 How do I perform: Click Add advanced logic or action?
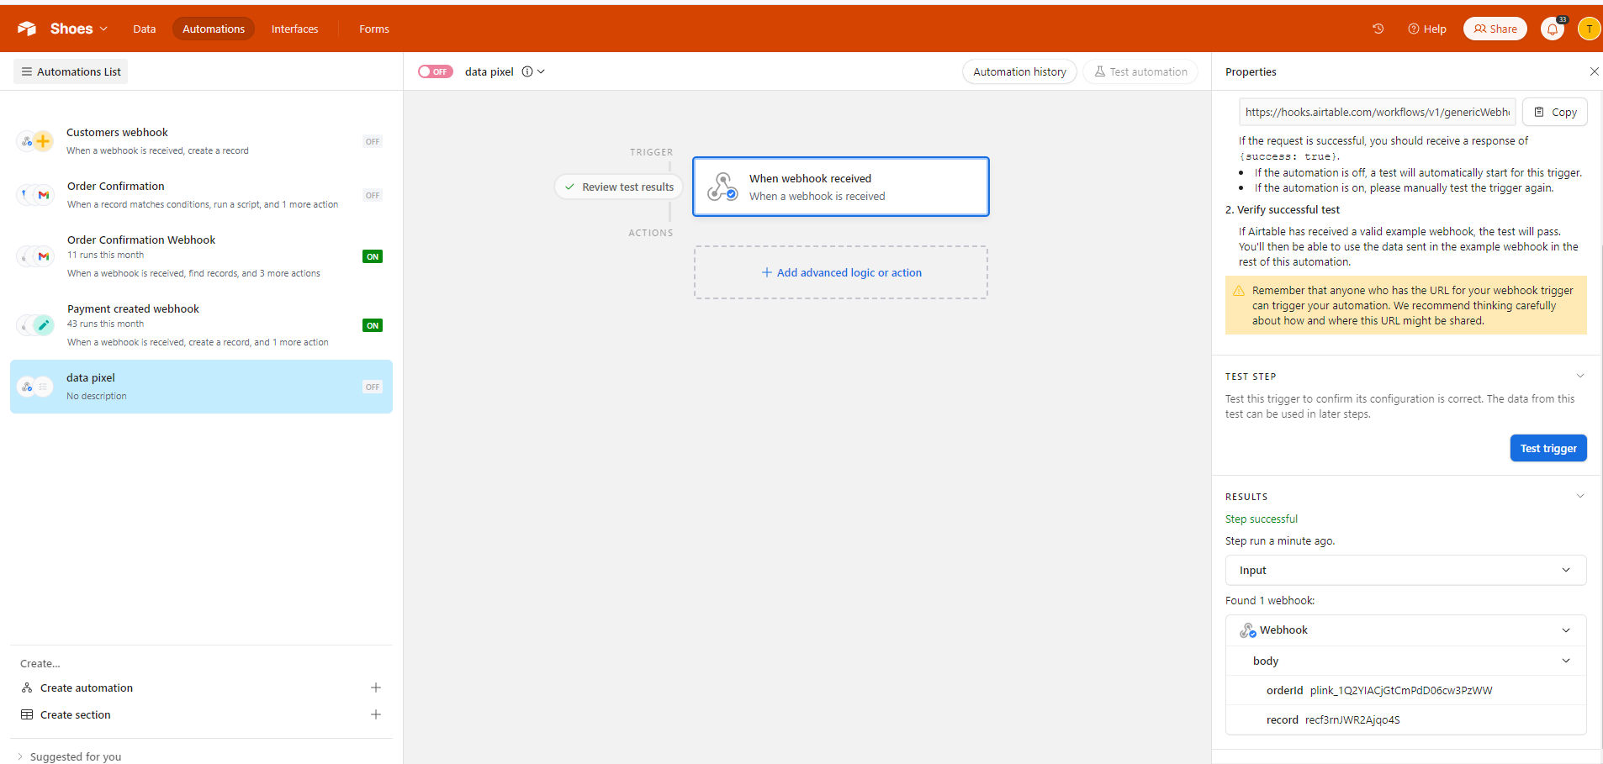tap(841, 272)
